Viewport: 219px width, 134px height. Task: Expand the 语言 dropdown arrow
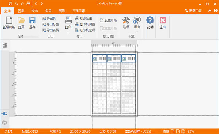(x=137, y=32)
